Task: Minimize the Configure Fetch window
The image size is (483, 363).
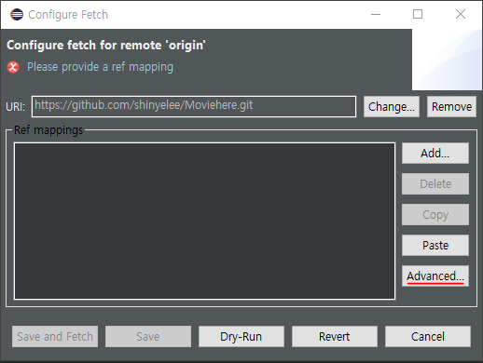Action: [x=376, y=14]
